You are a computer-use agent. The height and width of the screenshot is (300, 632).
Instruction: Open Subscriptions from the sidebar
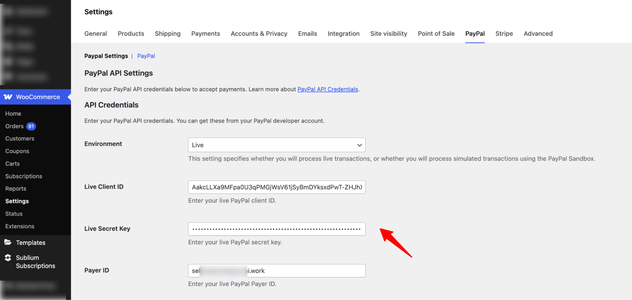[23, 176]
